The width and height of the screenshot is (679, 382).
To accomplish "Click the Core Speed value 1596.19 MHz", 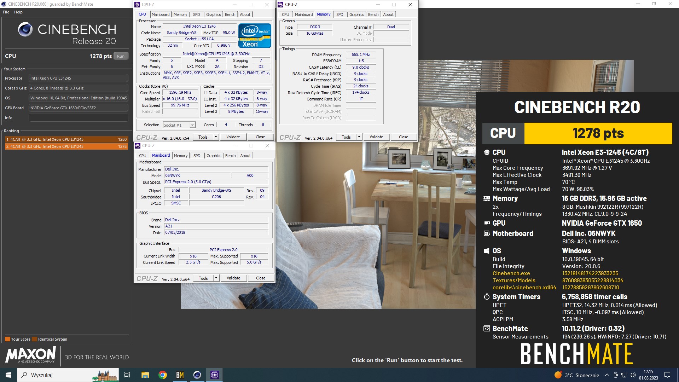I will point(180,93).
